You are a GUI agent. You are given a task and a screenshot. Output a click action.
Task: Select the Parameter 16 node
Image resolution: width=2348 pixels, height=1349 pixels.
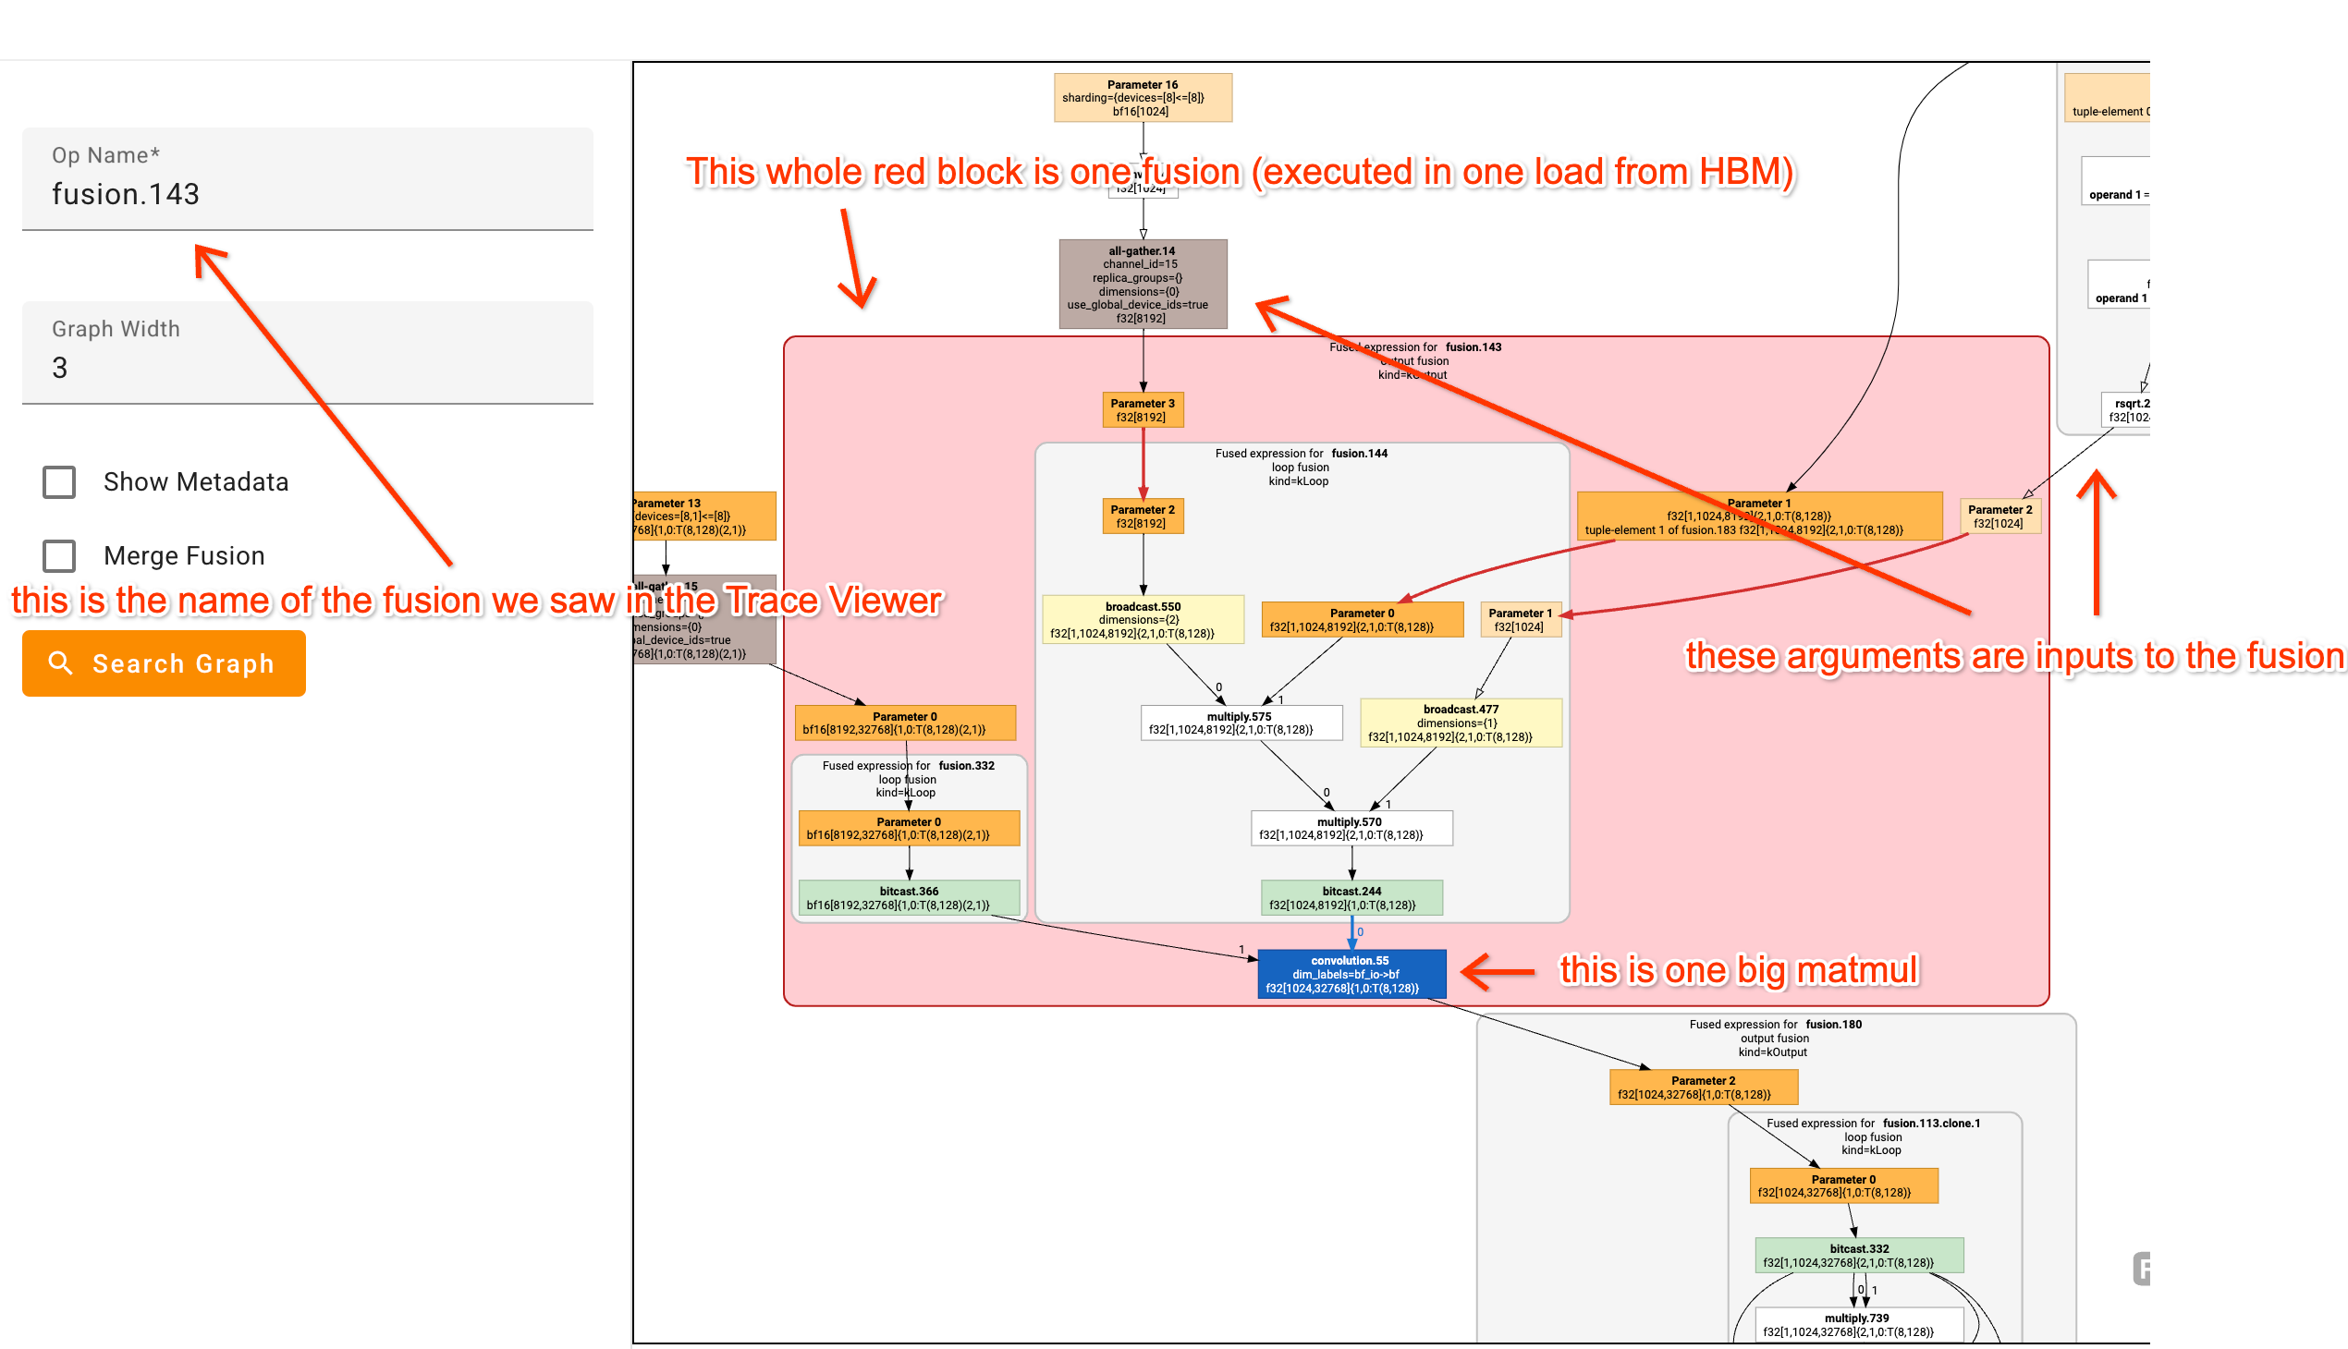tap(1142, 97)
